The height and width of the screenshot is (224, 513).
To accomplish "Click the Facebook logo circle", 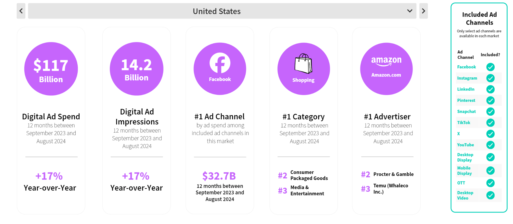I will pos(220,69).
